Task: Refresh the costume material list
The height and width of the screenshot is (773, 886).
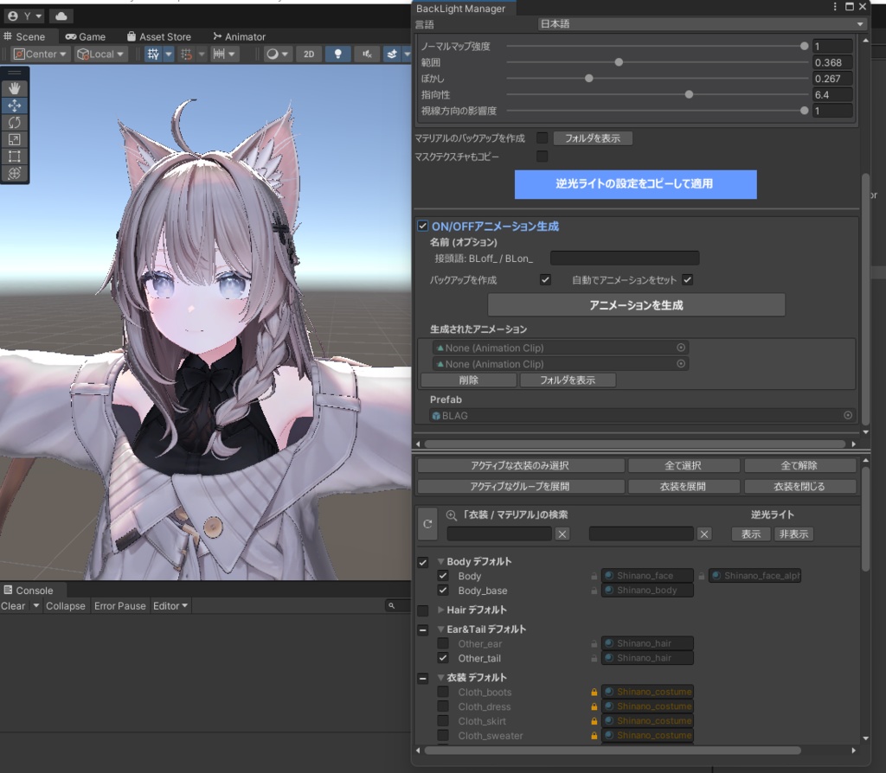Action: 427,524
